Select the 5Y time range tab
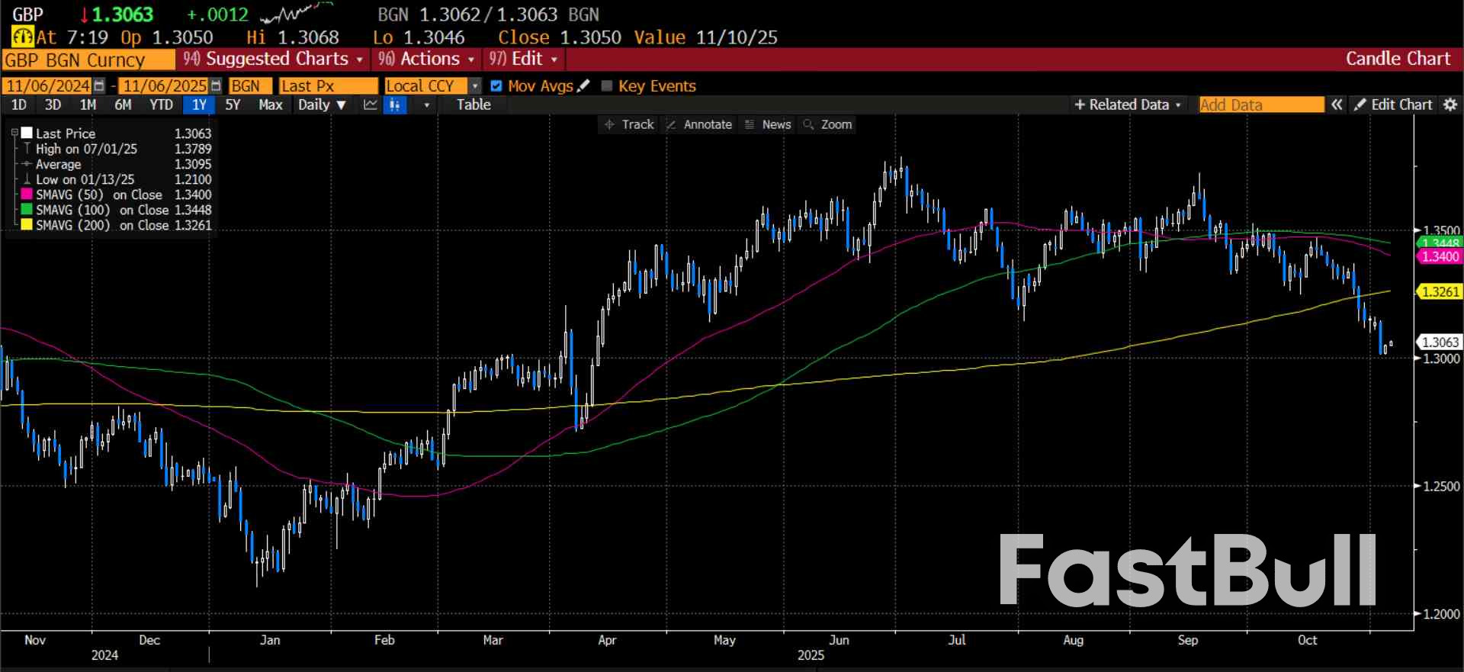The image size is (1464, 672). [x=233, y=105]
